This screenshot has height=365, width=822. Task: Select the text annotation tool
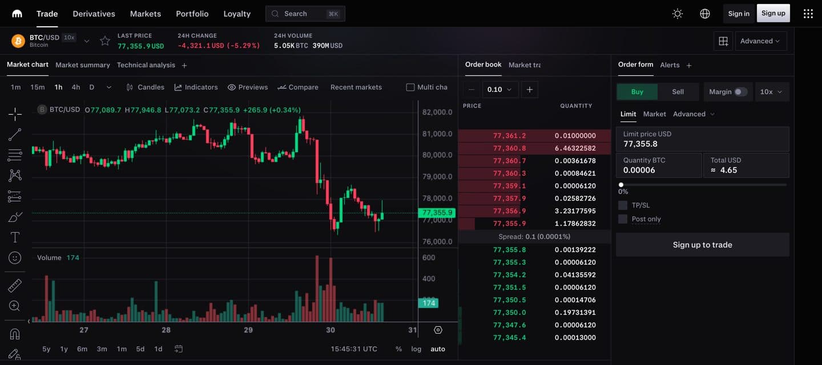pos(15,237)
